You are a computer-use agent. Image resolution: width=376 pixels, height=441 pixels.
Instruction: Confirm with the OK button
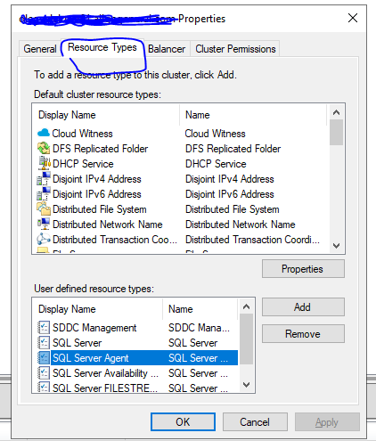point(183,421)
